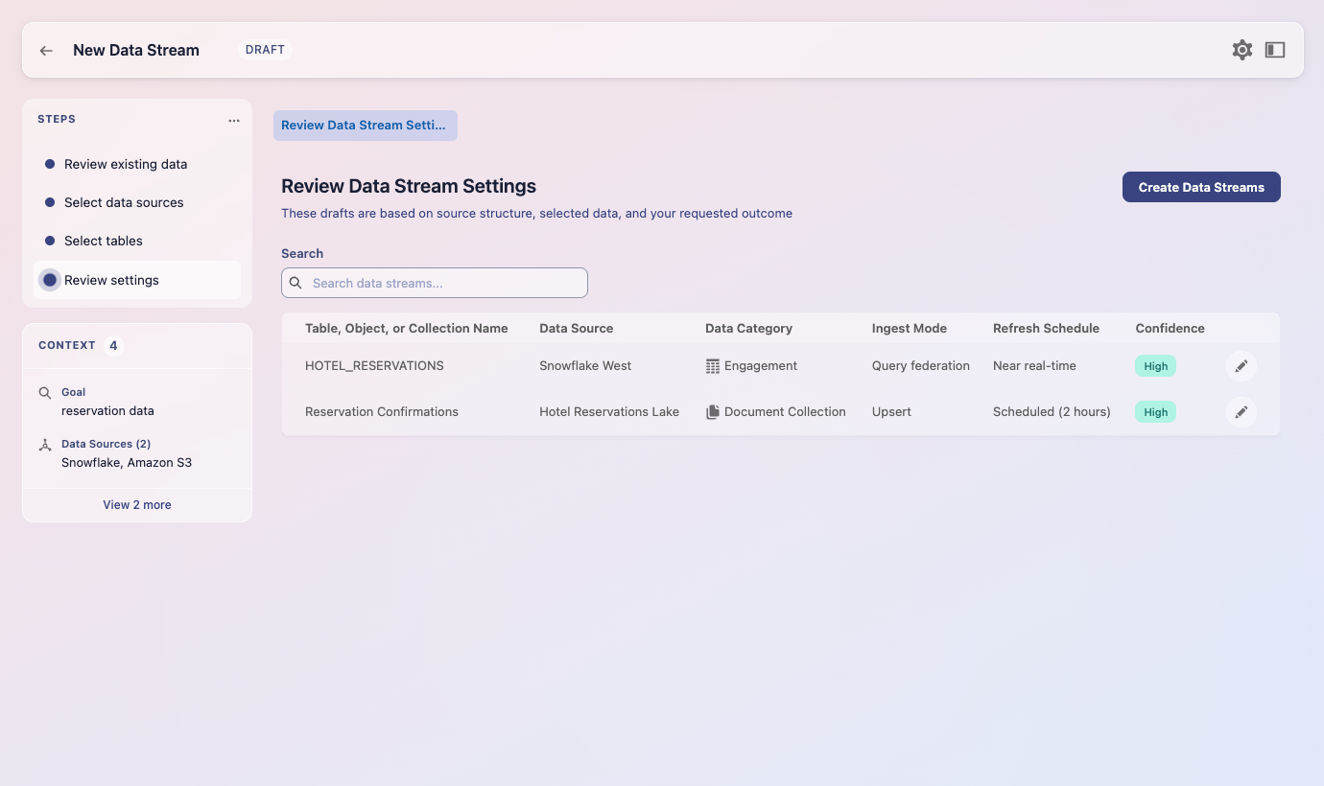Click the Snowflake West data source cell

585,366
